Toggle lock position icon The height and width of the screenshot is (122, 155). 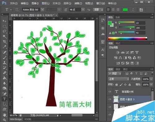click(x=125, y=85)
